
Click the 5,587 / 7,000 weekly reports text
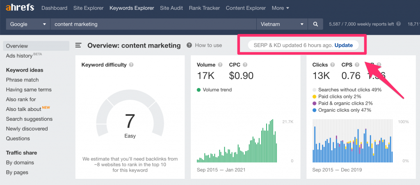(361, 24)
